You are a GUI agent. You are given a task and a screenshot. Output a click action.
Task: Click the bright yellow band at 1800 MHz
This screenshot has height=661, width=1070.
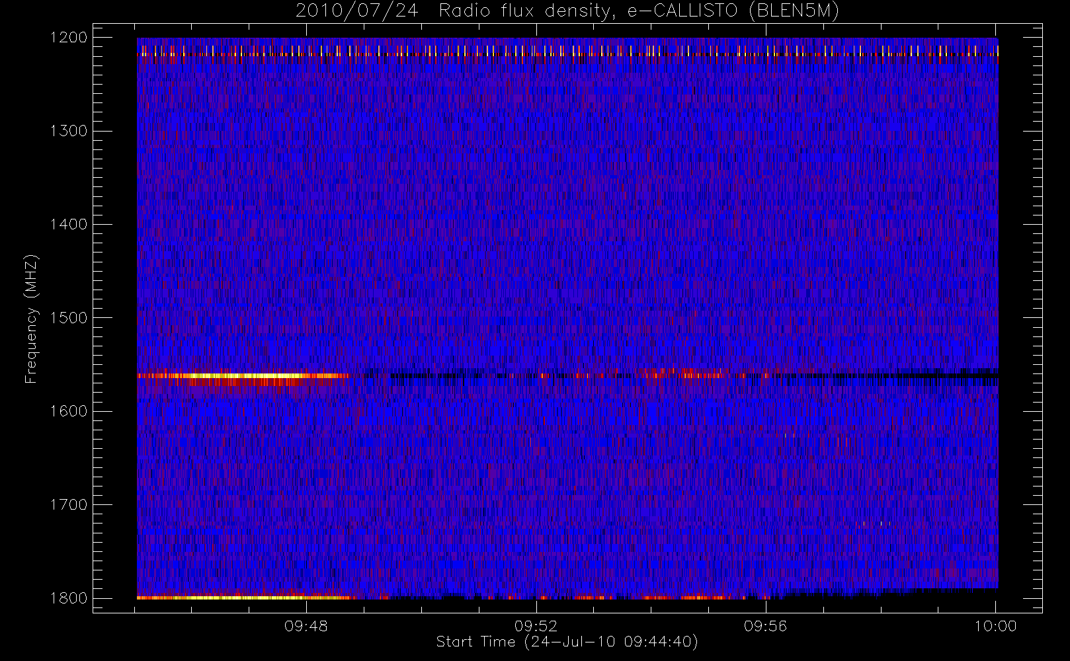click(x=245, y=598)
